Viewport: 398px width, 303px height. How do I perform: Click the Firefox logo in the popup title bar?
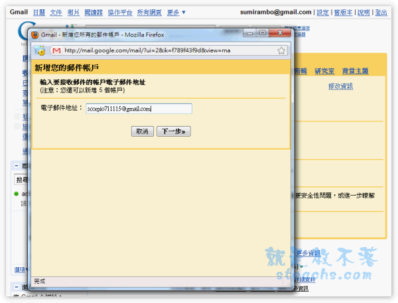tap(34, 34)
